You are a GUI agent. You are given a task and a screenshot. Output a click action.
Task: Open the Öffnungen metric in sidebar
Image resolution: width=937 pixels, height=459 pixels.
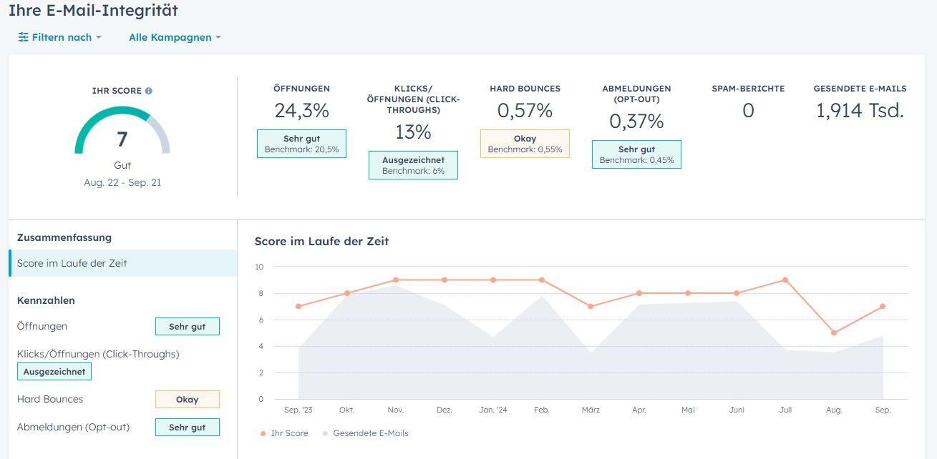pos(42,326)
